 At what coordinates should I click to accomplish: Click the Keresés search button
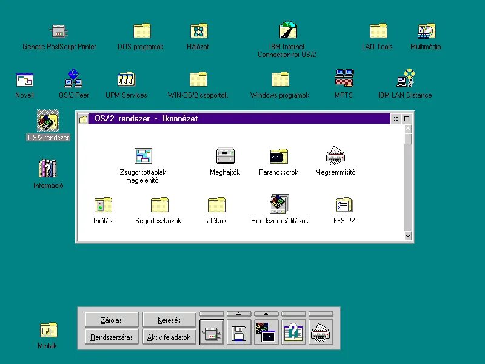pyautogui.click(x=169, y=320)
